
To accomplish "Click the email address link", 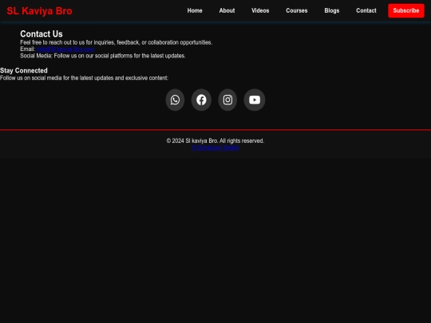I will [65, 49].
